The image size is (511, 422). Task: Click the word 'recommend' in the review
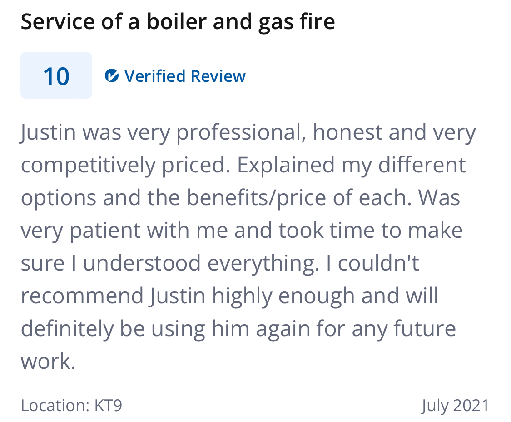tap(82, 296)
